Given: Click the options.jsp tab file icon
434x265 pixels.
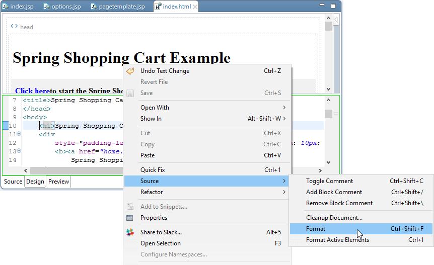Looking at the screenshot, I should click(46, 7).
